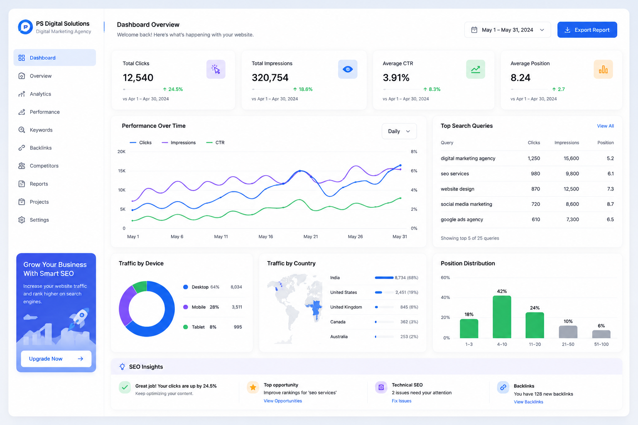Click the Average CTR trend chart icon
This screenshot has height=425, width=638.
(x=476, y=69)
